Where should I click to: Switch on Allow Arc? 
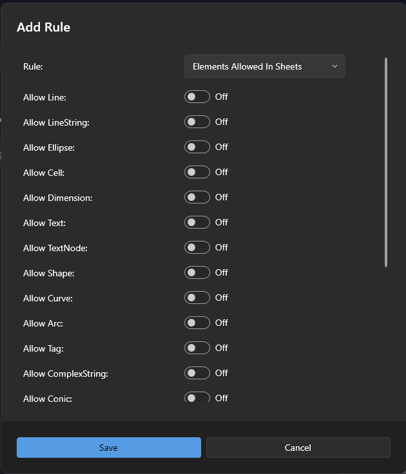(197, 323)
